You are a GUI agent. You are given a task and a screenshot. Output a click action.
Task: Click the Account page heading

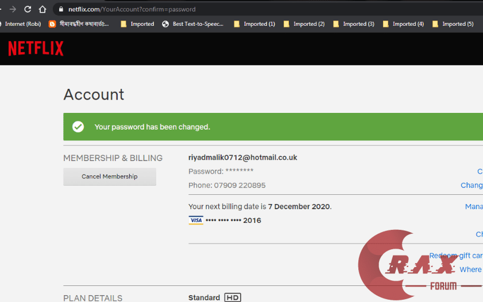click(x=94, y=95)
